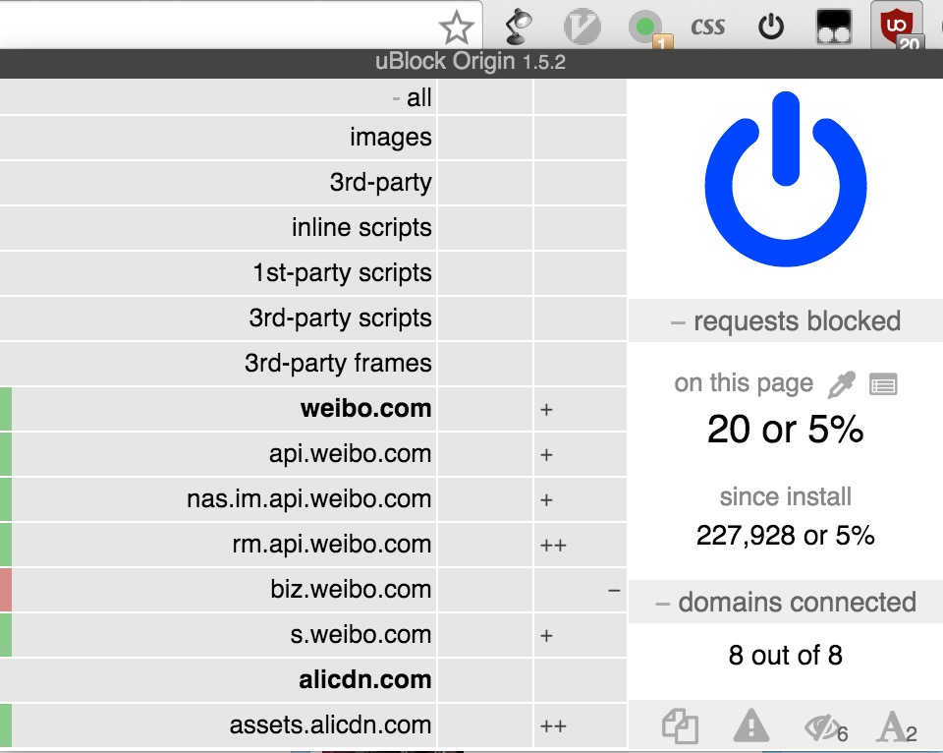
Task: Toggle cosmetic filtering eye icon
Action: (823, 727)
